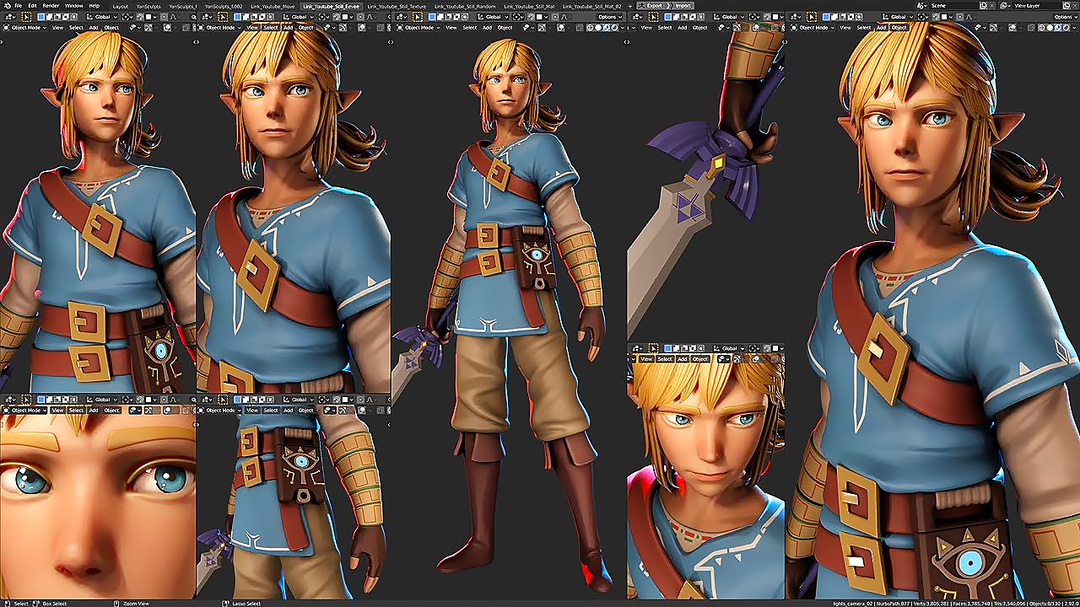1080x607 pixels.
Task: Click the Import button in the top bar
Action: 682,5
